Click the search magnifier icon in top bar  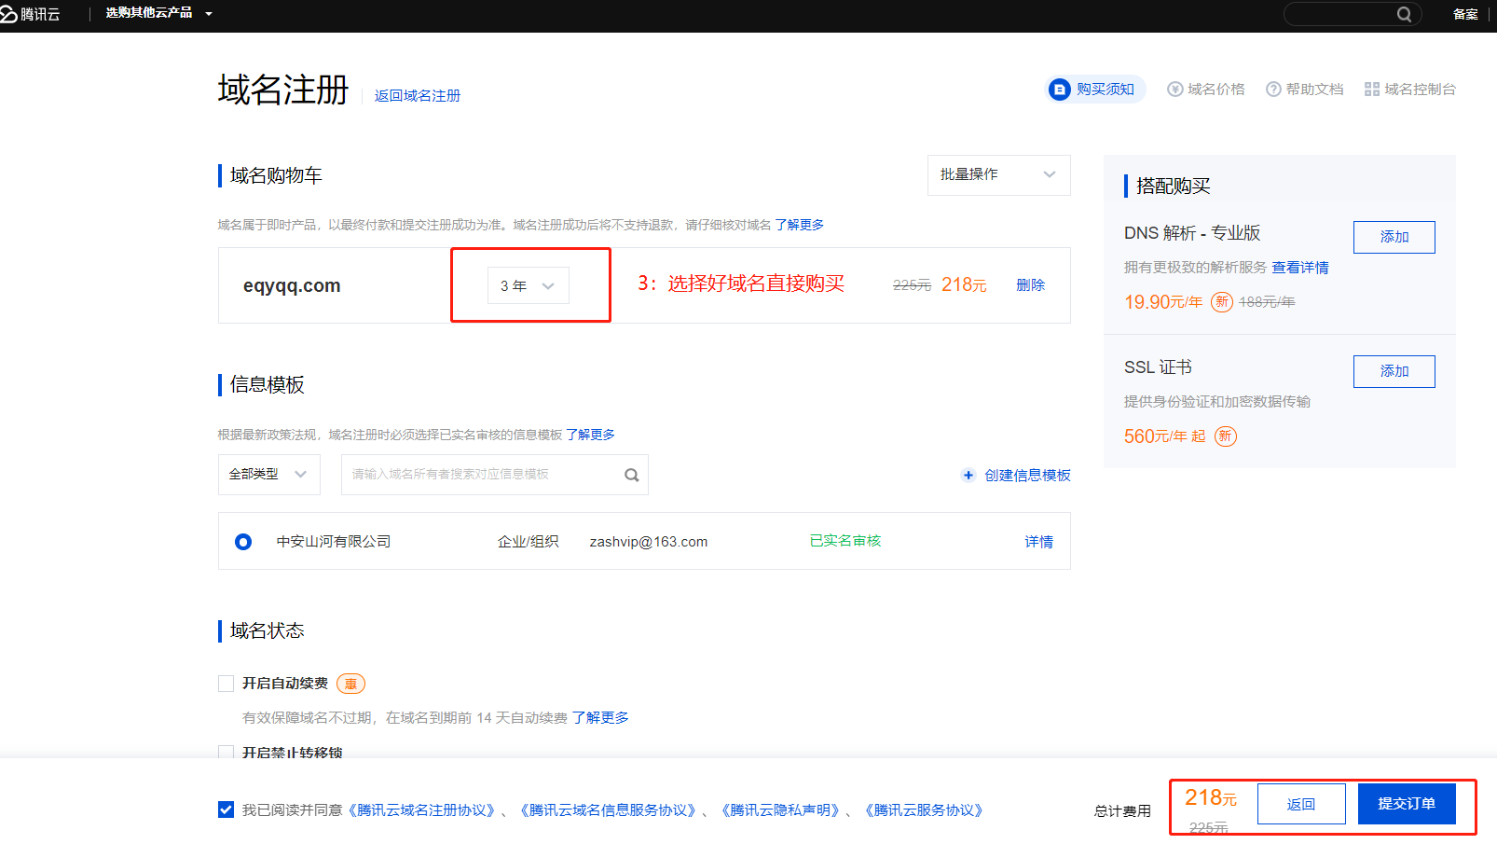tap(1404, 14)
